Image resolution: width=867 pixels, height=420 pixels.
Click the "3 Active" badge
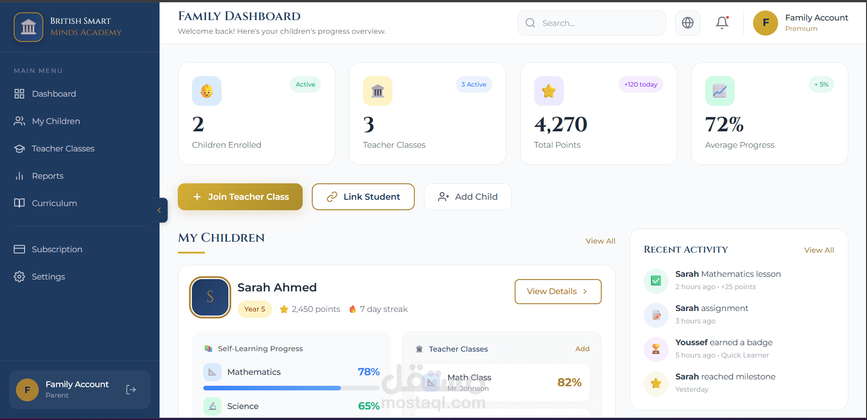click(x=474, y=84)
